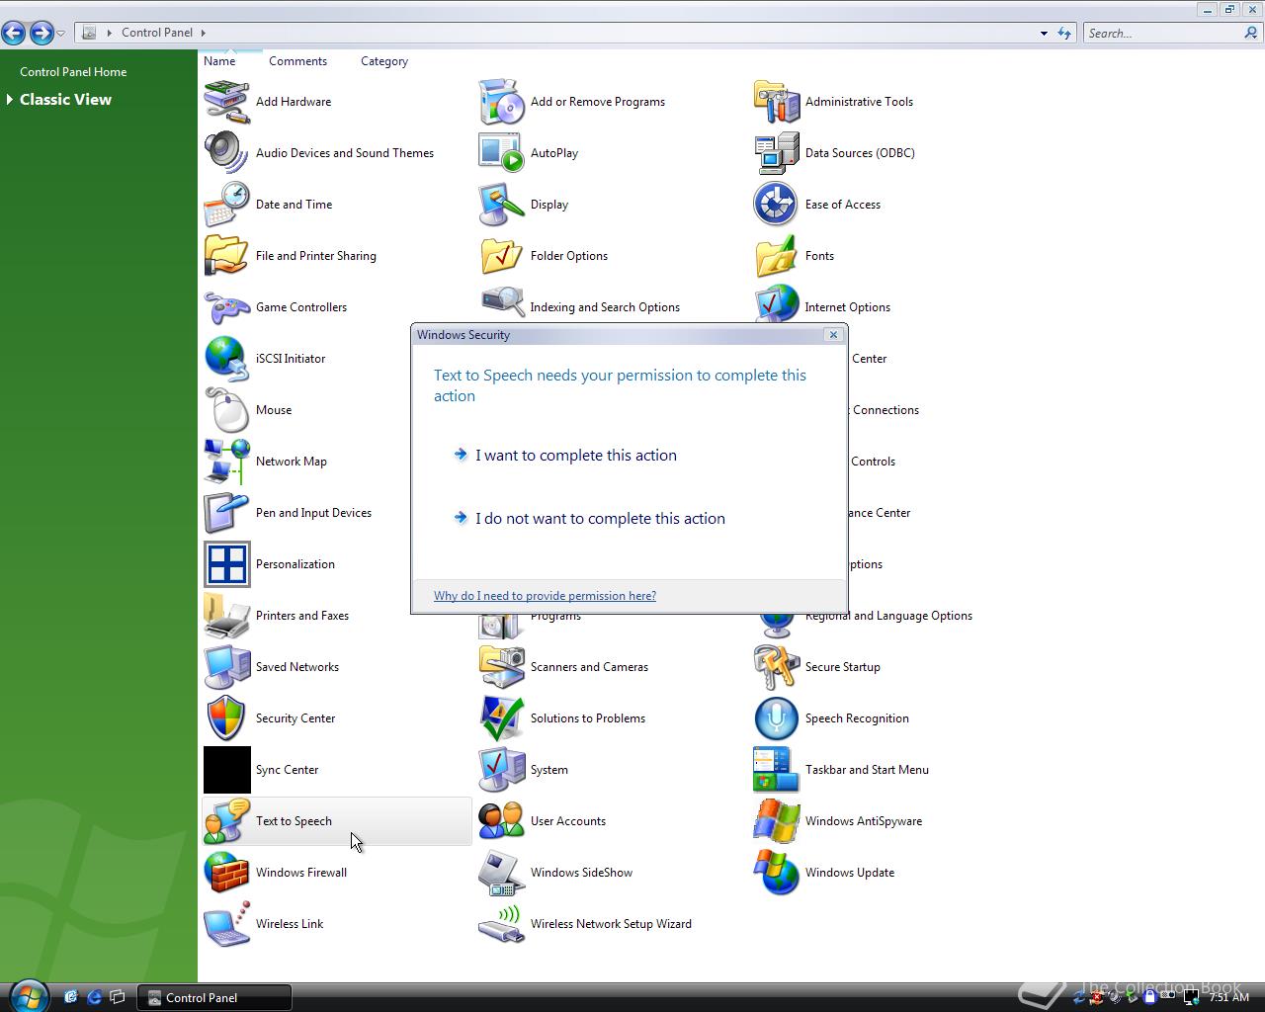
Task: Choose I do not want to complete this action
Action: point(600,519)
